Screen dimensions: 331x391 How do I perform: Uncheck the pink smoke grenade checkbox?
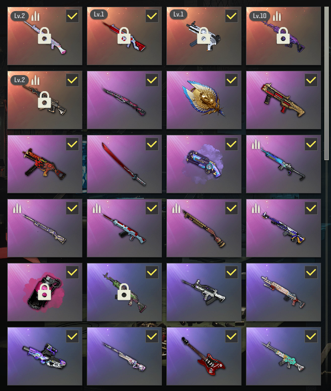coord(72,272)
